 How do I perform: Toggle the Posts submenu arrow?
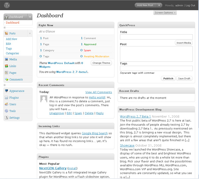click(30, 34)
